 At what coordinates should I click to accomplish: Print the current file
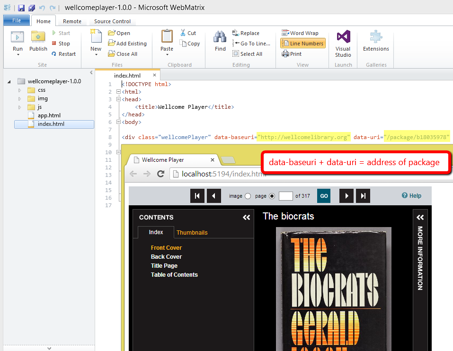click(292, 54)
